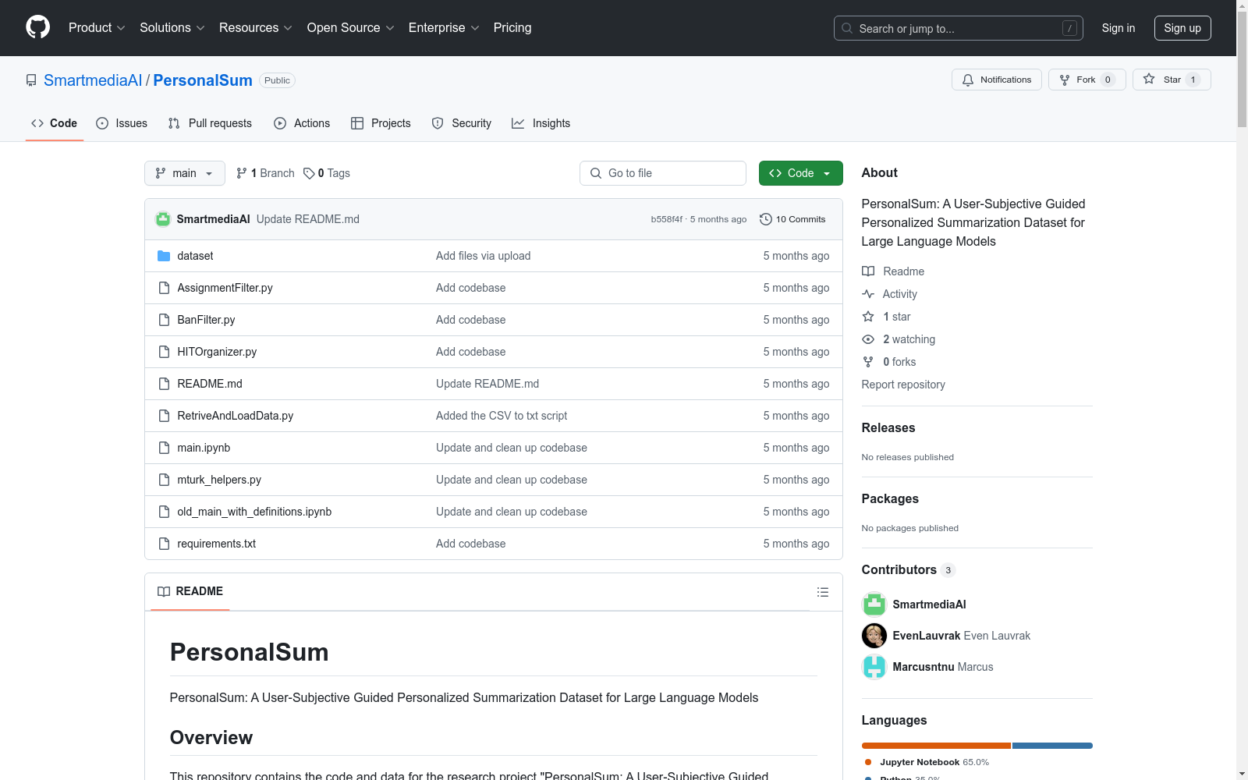Click the star icon next to 1 star

[x=868, y=317]
